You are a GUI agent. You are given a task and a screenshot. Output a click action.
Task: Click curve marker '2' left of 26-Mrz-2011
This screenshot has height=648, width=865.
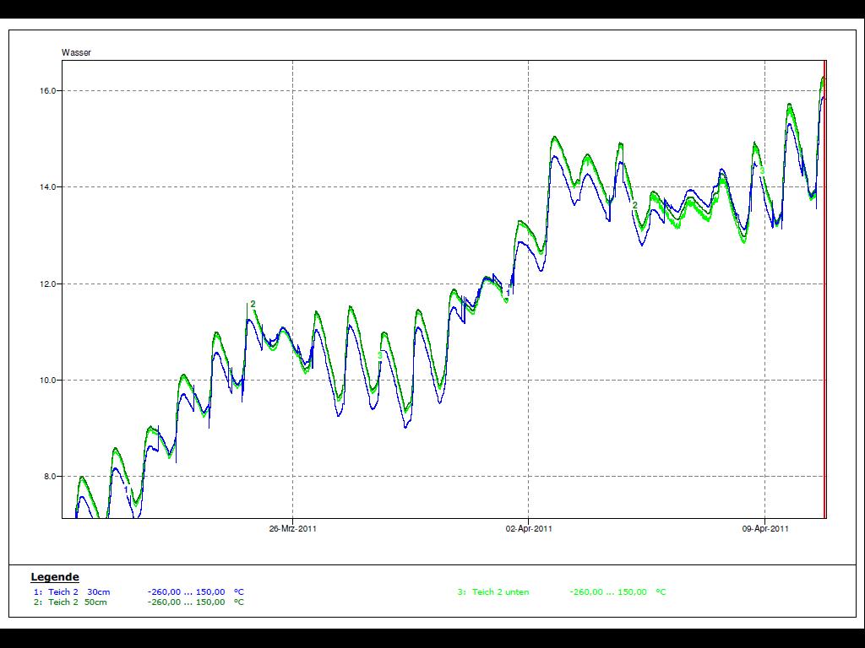pos(253,305)
